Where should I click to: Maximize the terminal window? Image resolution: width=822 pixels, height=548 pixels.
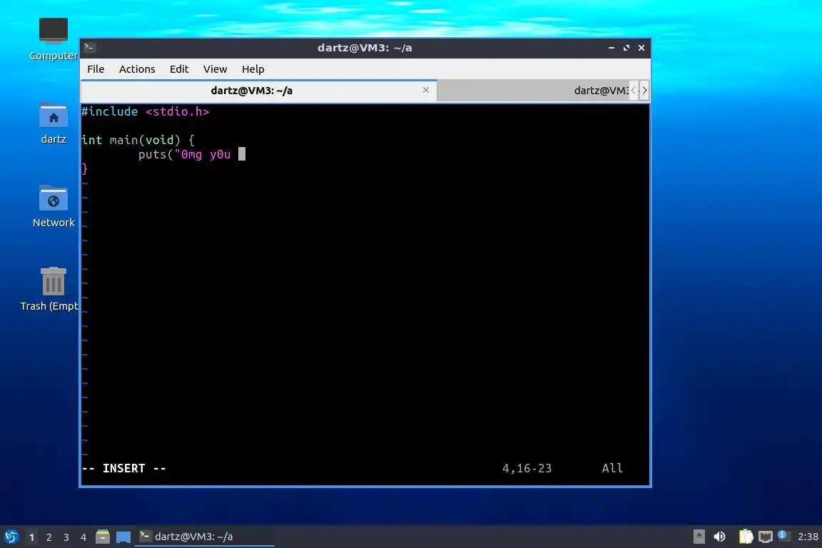tap(626, 48)
